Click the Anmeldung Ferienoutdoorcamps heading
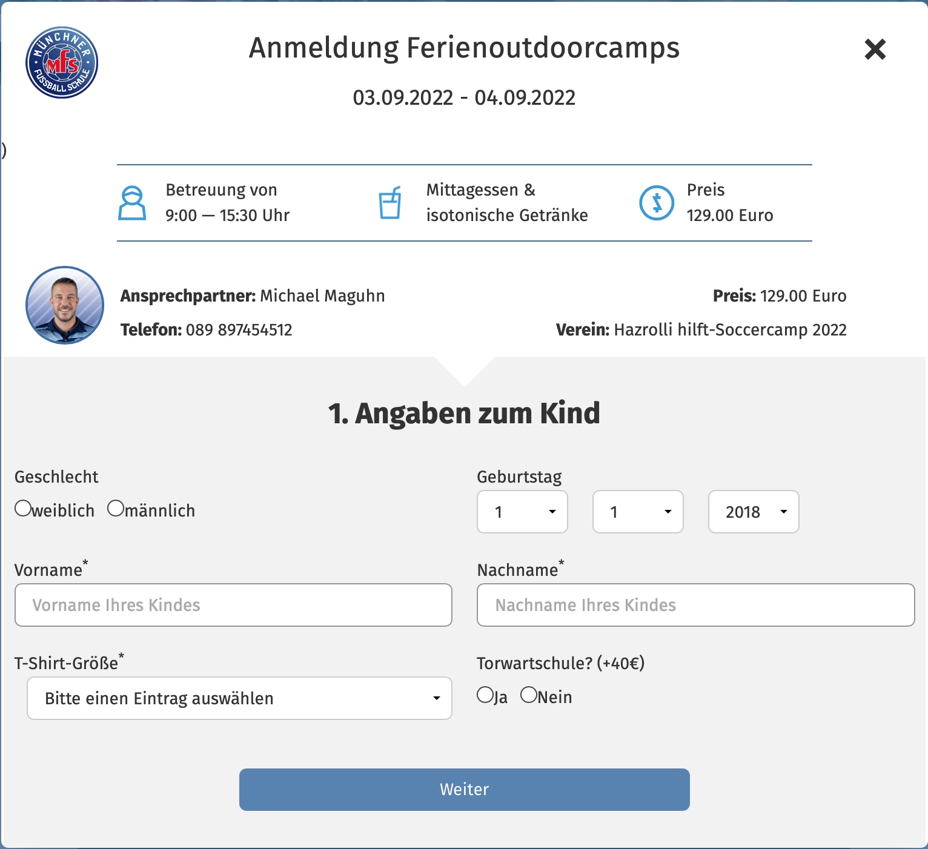 click(464, 48)
